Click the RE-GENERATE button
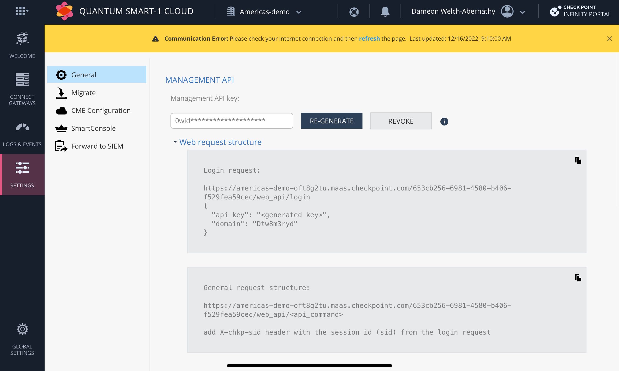 pos(332,121)
